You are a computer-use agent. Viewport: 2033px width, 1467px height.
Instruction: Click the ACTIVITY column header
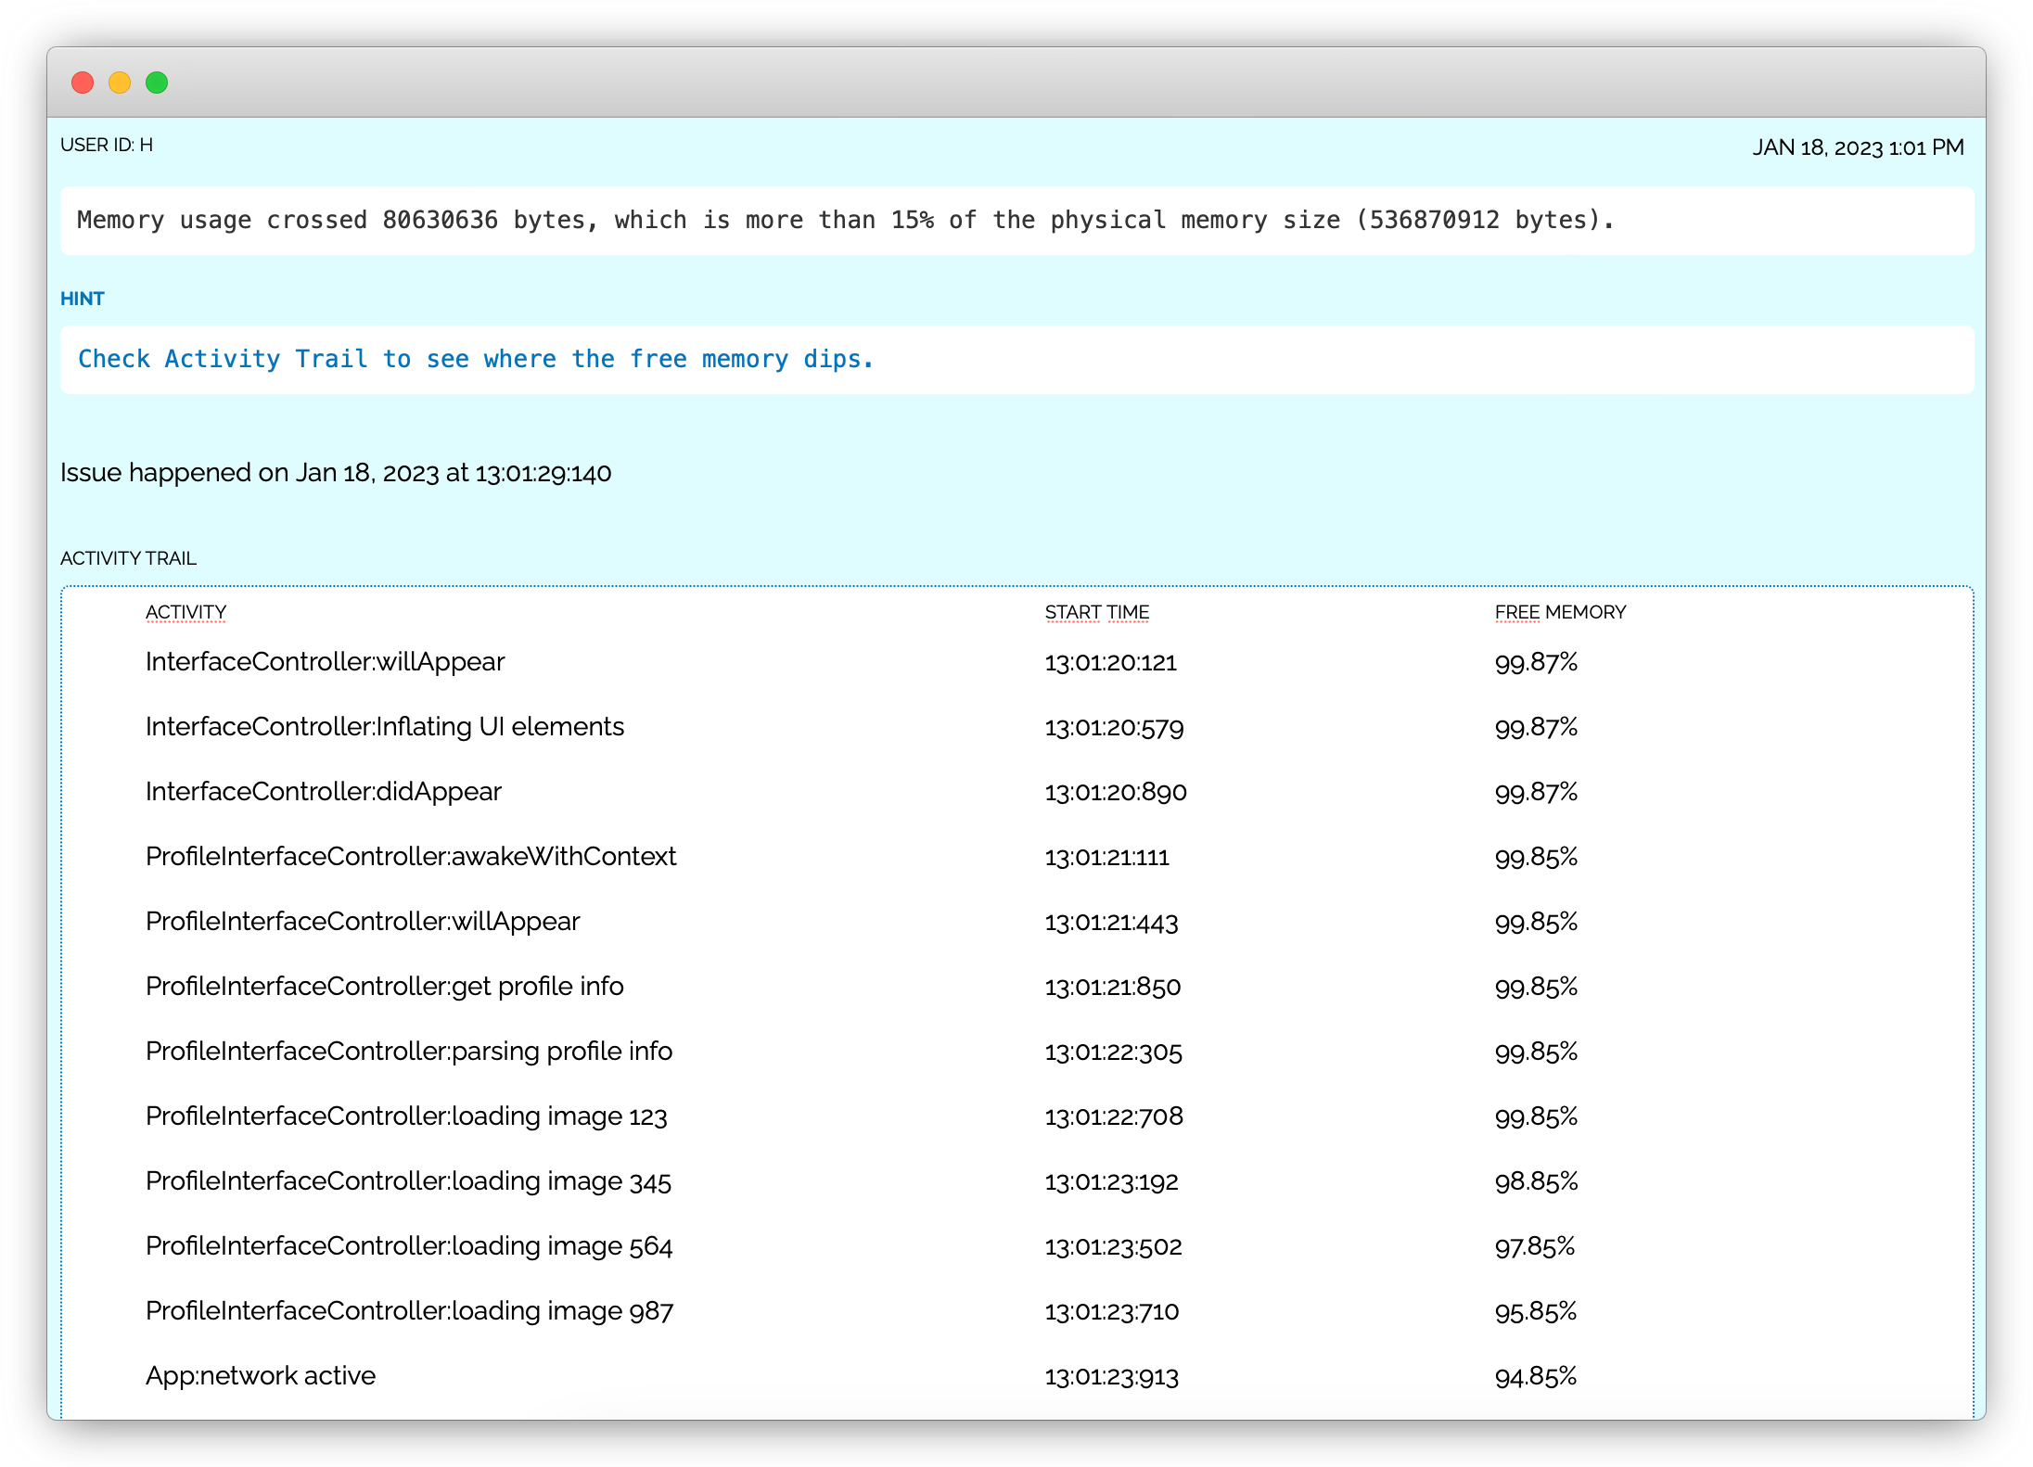point(185,612)
